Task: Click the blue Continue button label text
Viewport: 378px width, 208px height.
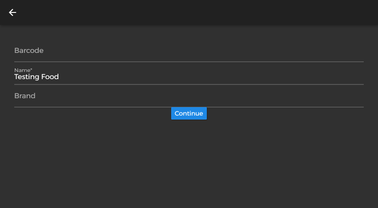Action: pyautogui.click(x=189, y=113)
